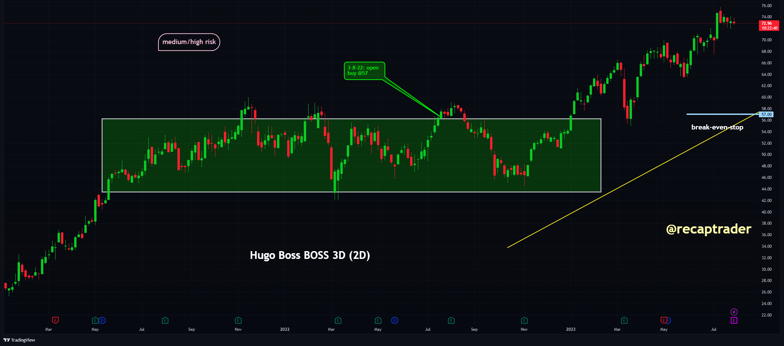Screen dimensions: 784x346
Task: Open the red earnings marker at May 2023
Action: click(664, 320)
